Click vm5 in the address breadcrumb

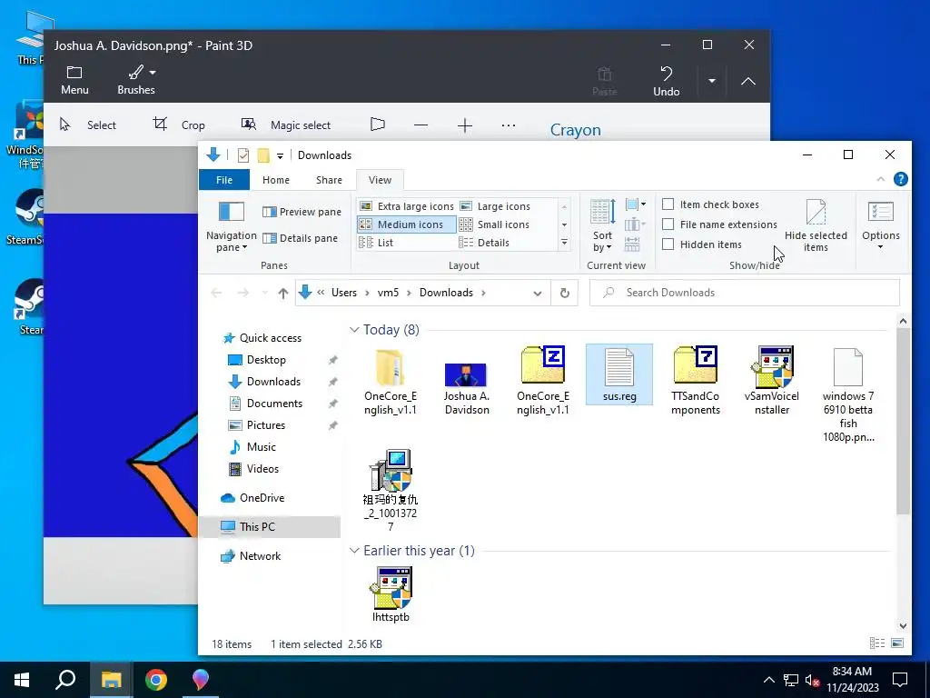[388, 293]
